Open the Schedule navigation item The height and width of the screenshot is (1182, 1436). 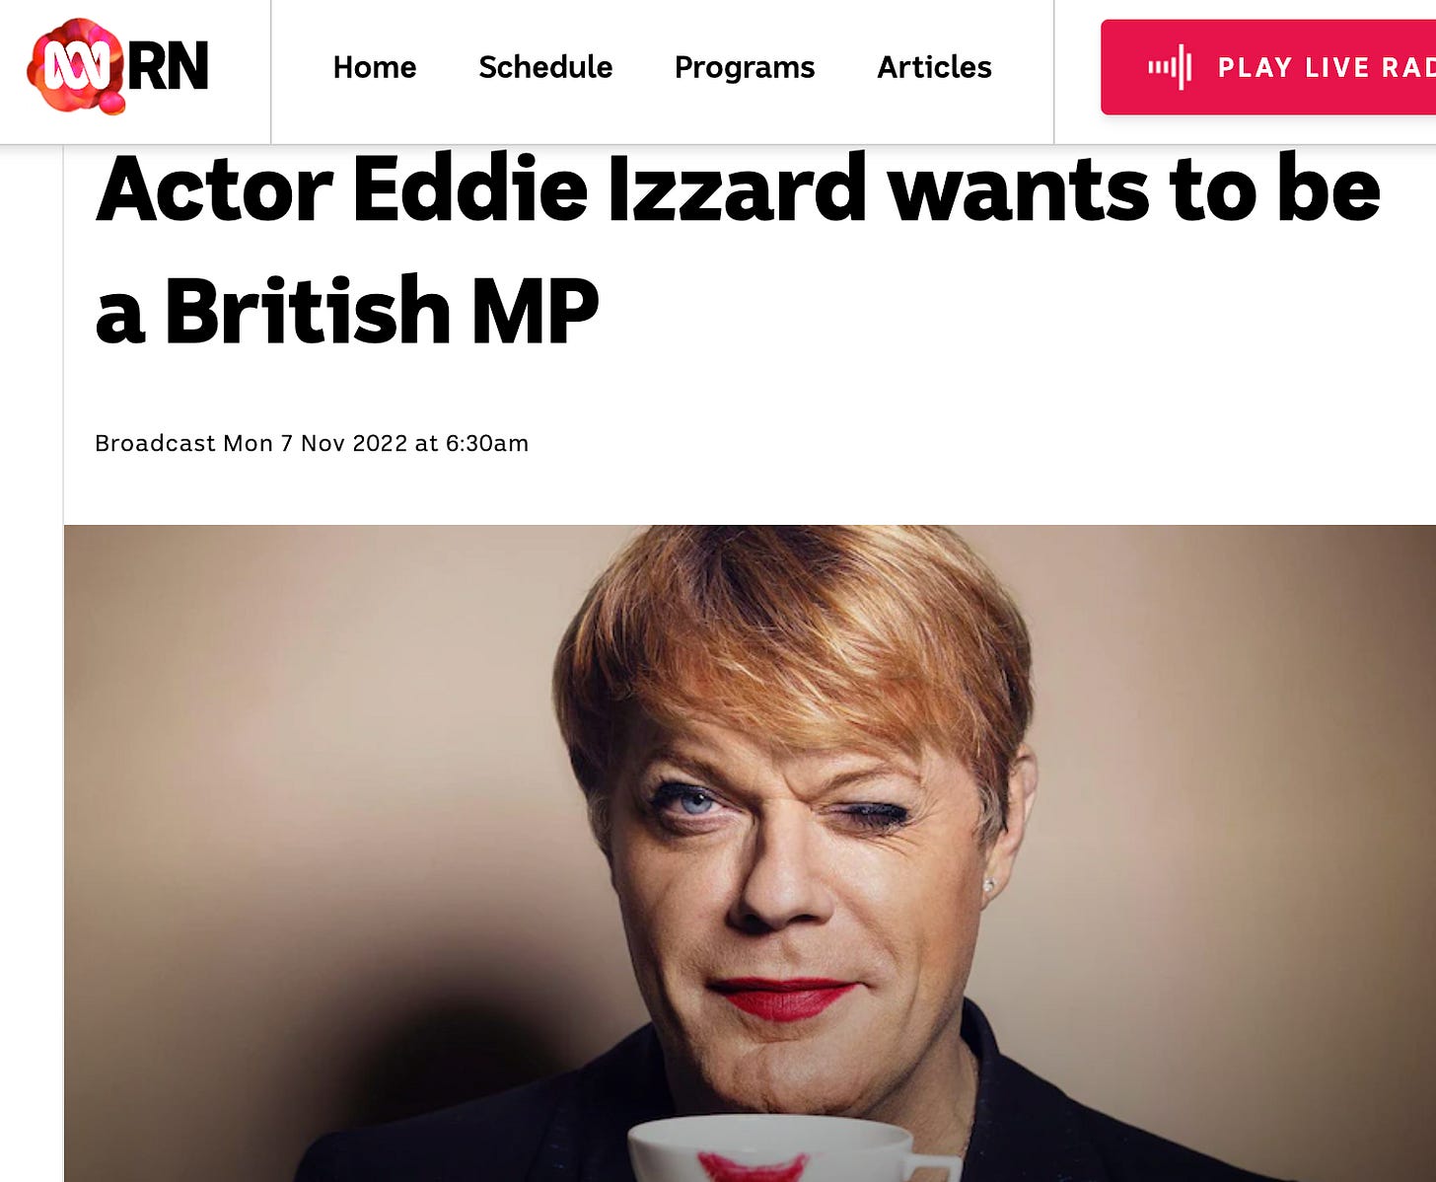[x=545, y=67]
